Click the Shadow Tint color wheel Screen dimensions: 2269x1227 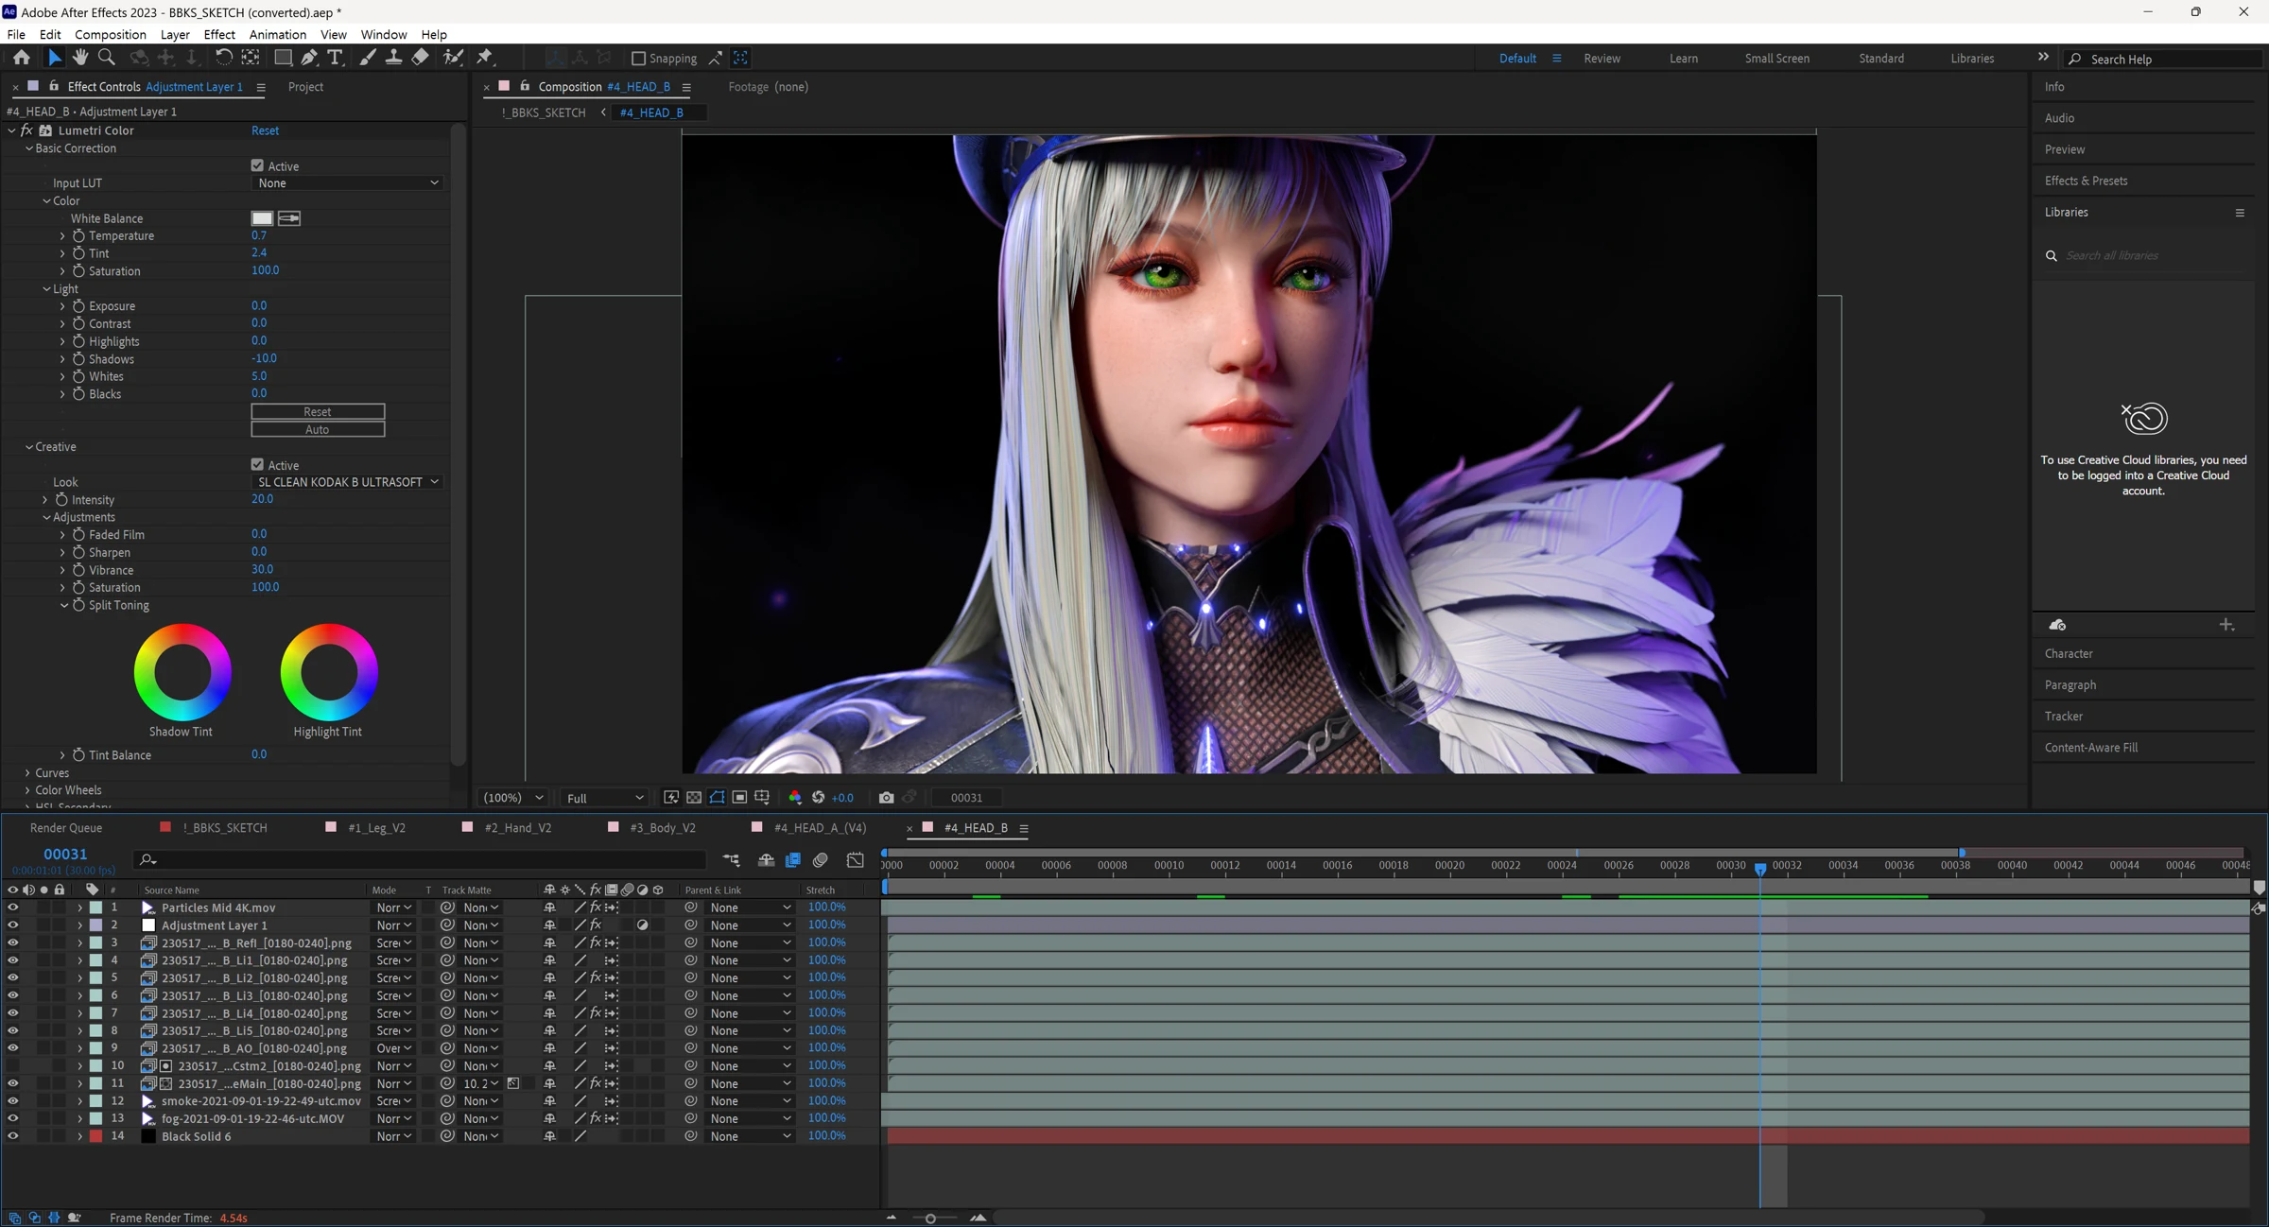(x=182, y=672)
